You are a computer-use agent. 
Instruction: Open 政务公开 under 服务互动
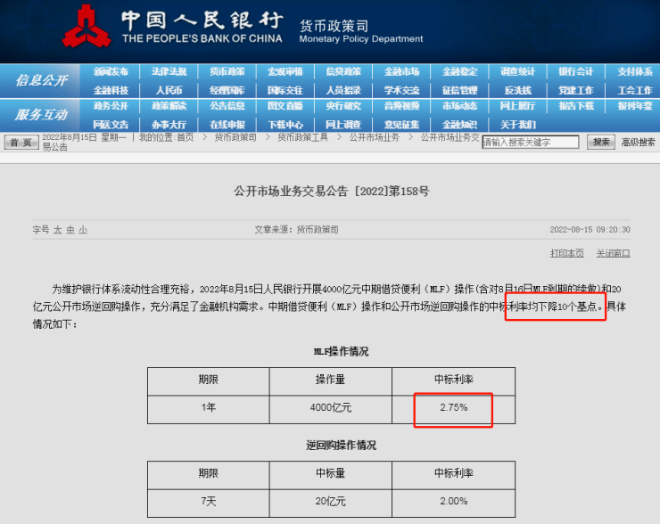[x=111, y=106]
